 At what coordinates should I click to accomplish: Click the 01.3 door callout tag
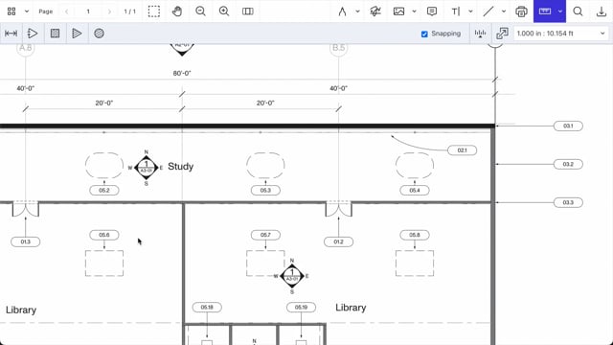click(x=26, y=241)
